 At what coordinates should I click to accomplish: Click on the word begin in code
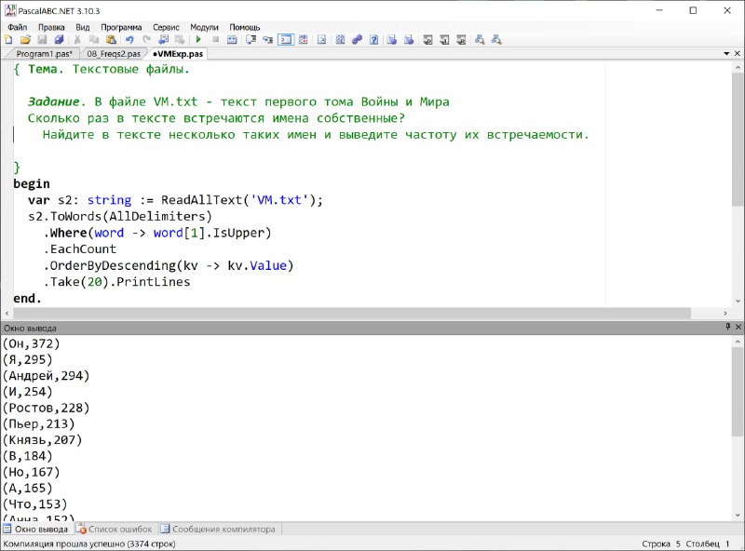tap(32, 184)
